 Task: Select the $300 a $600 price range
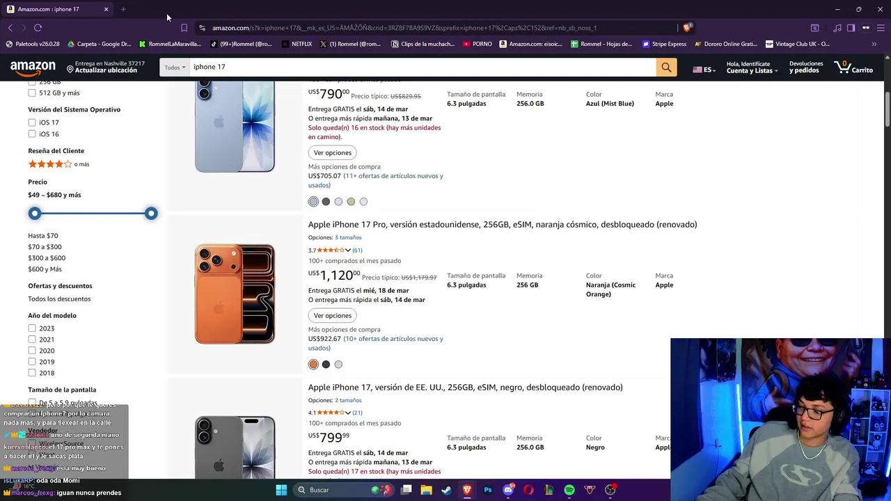click(x=47, y=258)
